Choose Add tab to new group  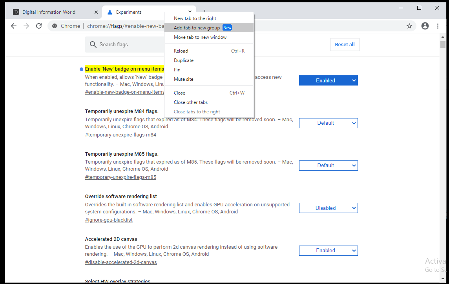click(x=196, y=27)
